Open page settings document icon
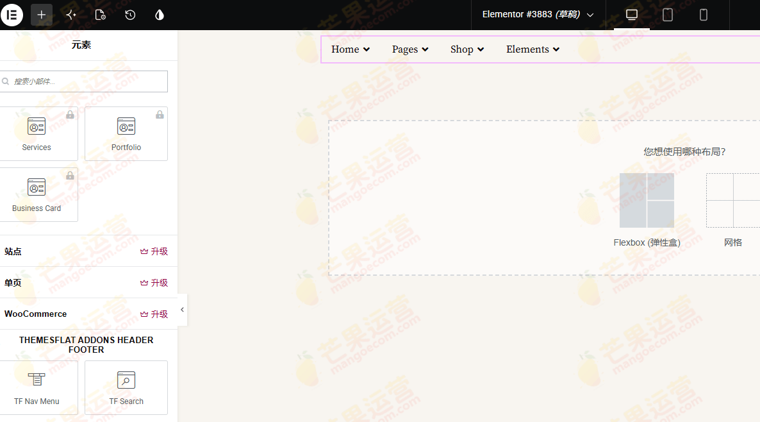760x422 pixels. click(x=101, y=15)
